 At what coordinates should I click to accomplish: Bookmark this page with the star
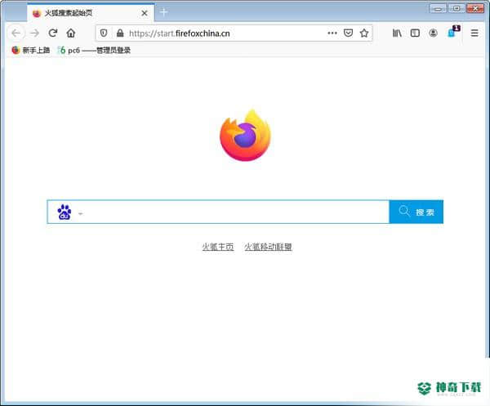pyautogui.click(x=364, y=33)
